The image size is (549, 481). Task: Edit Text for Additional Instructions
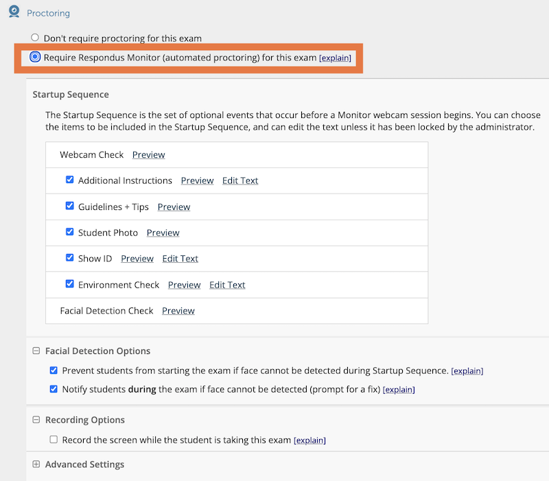click(240, 180)
